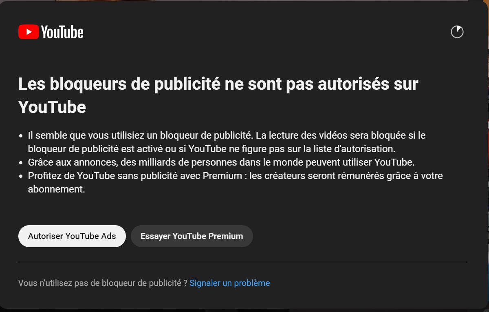Click the text 'Vous n'utilisez pas de bloqueur de publicité ?'
This screenshot has height=312, width=489.
pyautogui.click(x=103, y=283)
